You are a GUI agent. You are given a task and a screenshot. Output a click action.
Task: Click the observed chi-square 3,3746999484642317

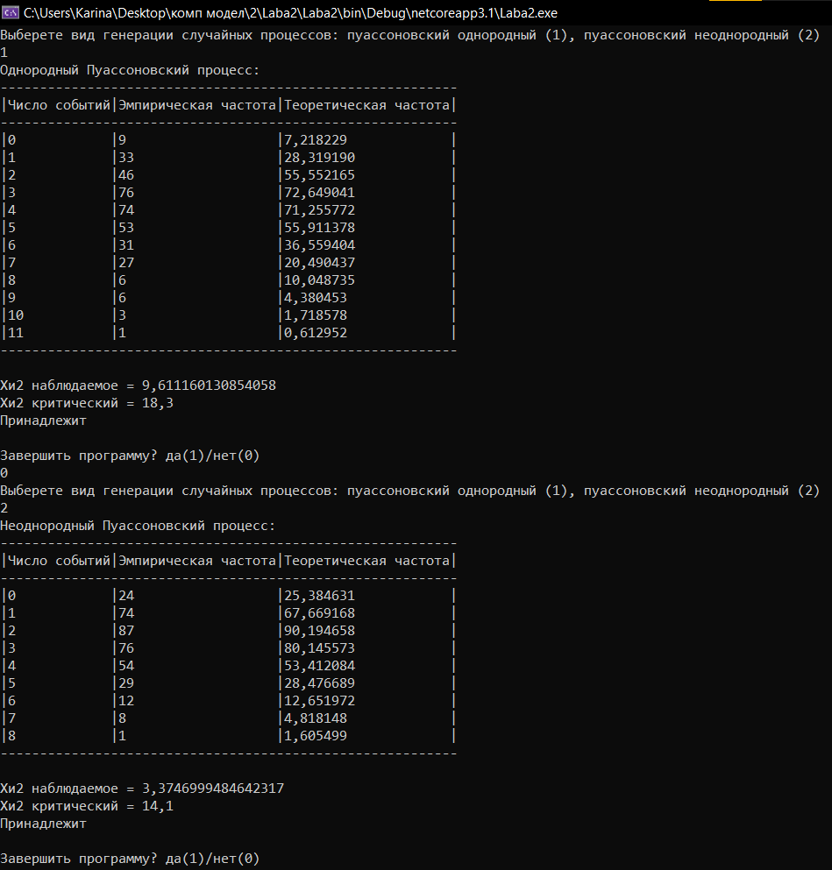click(212, 788)
